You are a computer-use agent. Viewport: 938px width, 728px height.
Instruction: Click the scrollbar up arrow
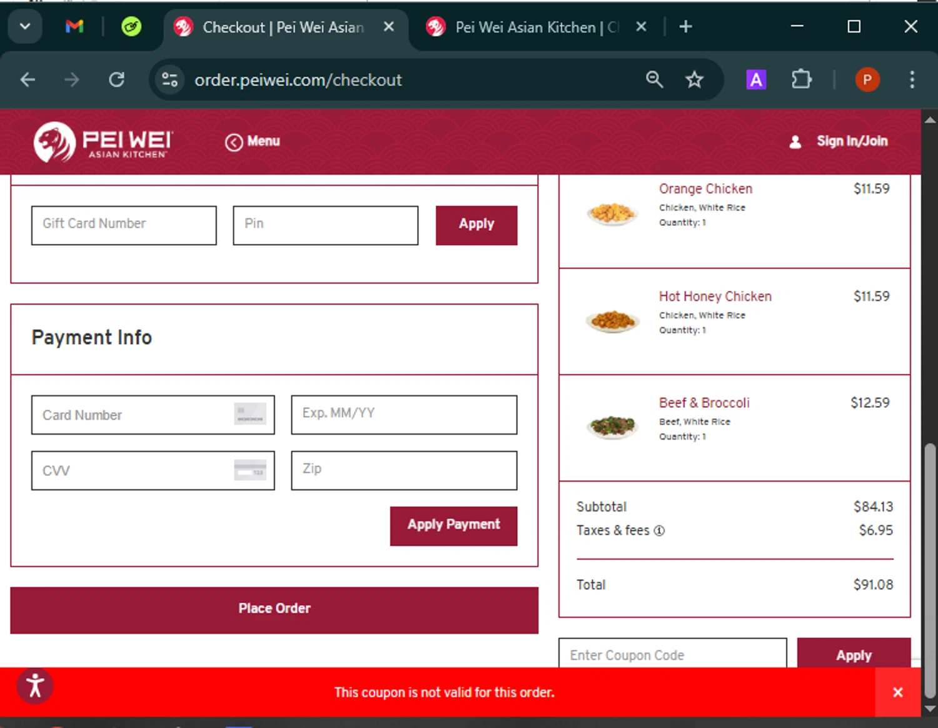[x=930, y=119]
